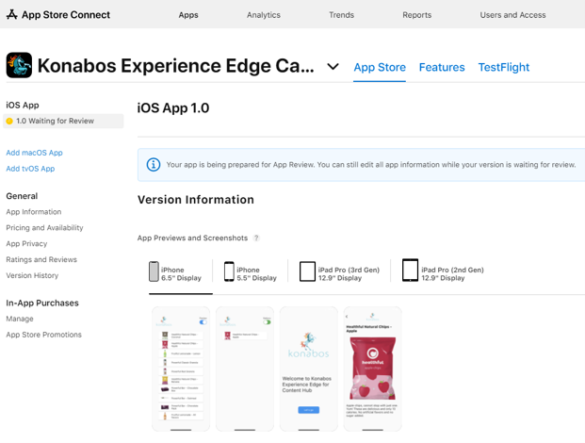Switch to the TestFlight tab

click(504, 67)
